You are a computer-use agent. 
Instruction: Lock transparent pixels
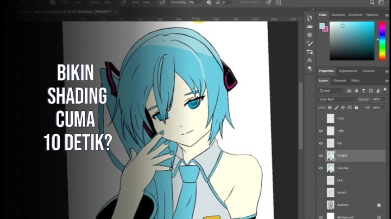click(x=330, y=108)
